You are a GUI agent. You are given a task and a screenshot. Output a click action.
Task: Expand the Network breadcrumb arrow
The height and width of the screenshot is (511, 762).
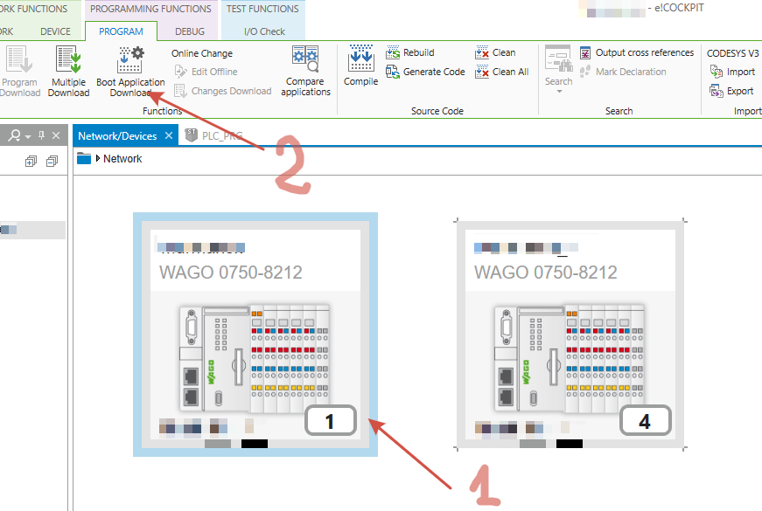tap(98, 158)
